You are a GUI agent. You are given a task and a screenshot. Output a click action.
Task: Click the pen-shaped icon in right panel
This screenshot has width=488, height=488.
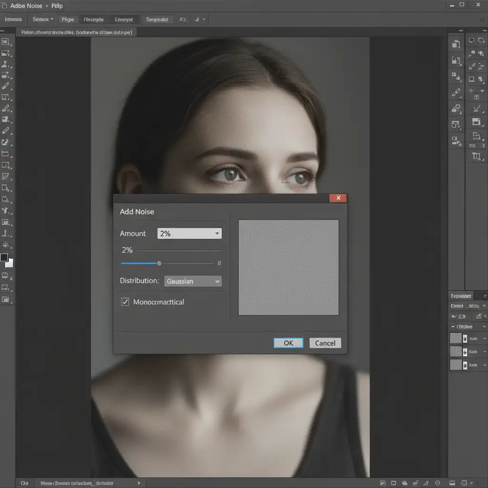456,92
